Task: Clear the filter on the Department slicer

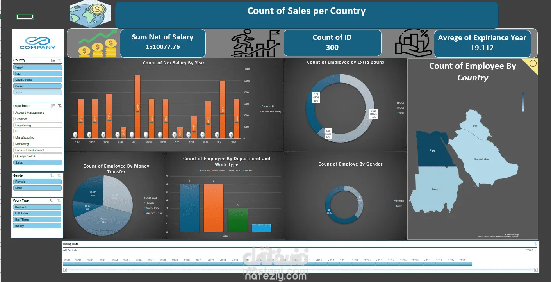Action: click(60, 106)
